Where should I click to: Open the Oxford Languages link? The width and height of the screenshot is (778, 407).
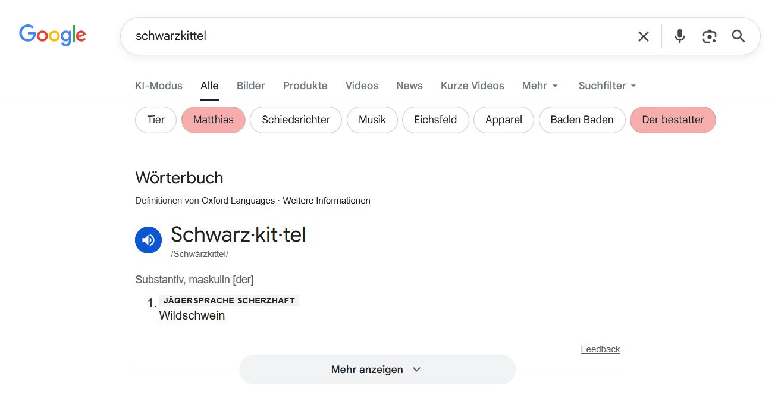click(x=238, y=201)
